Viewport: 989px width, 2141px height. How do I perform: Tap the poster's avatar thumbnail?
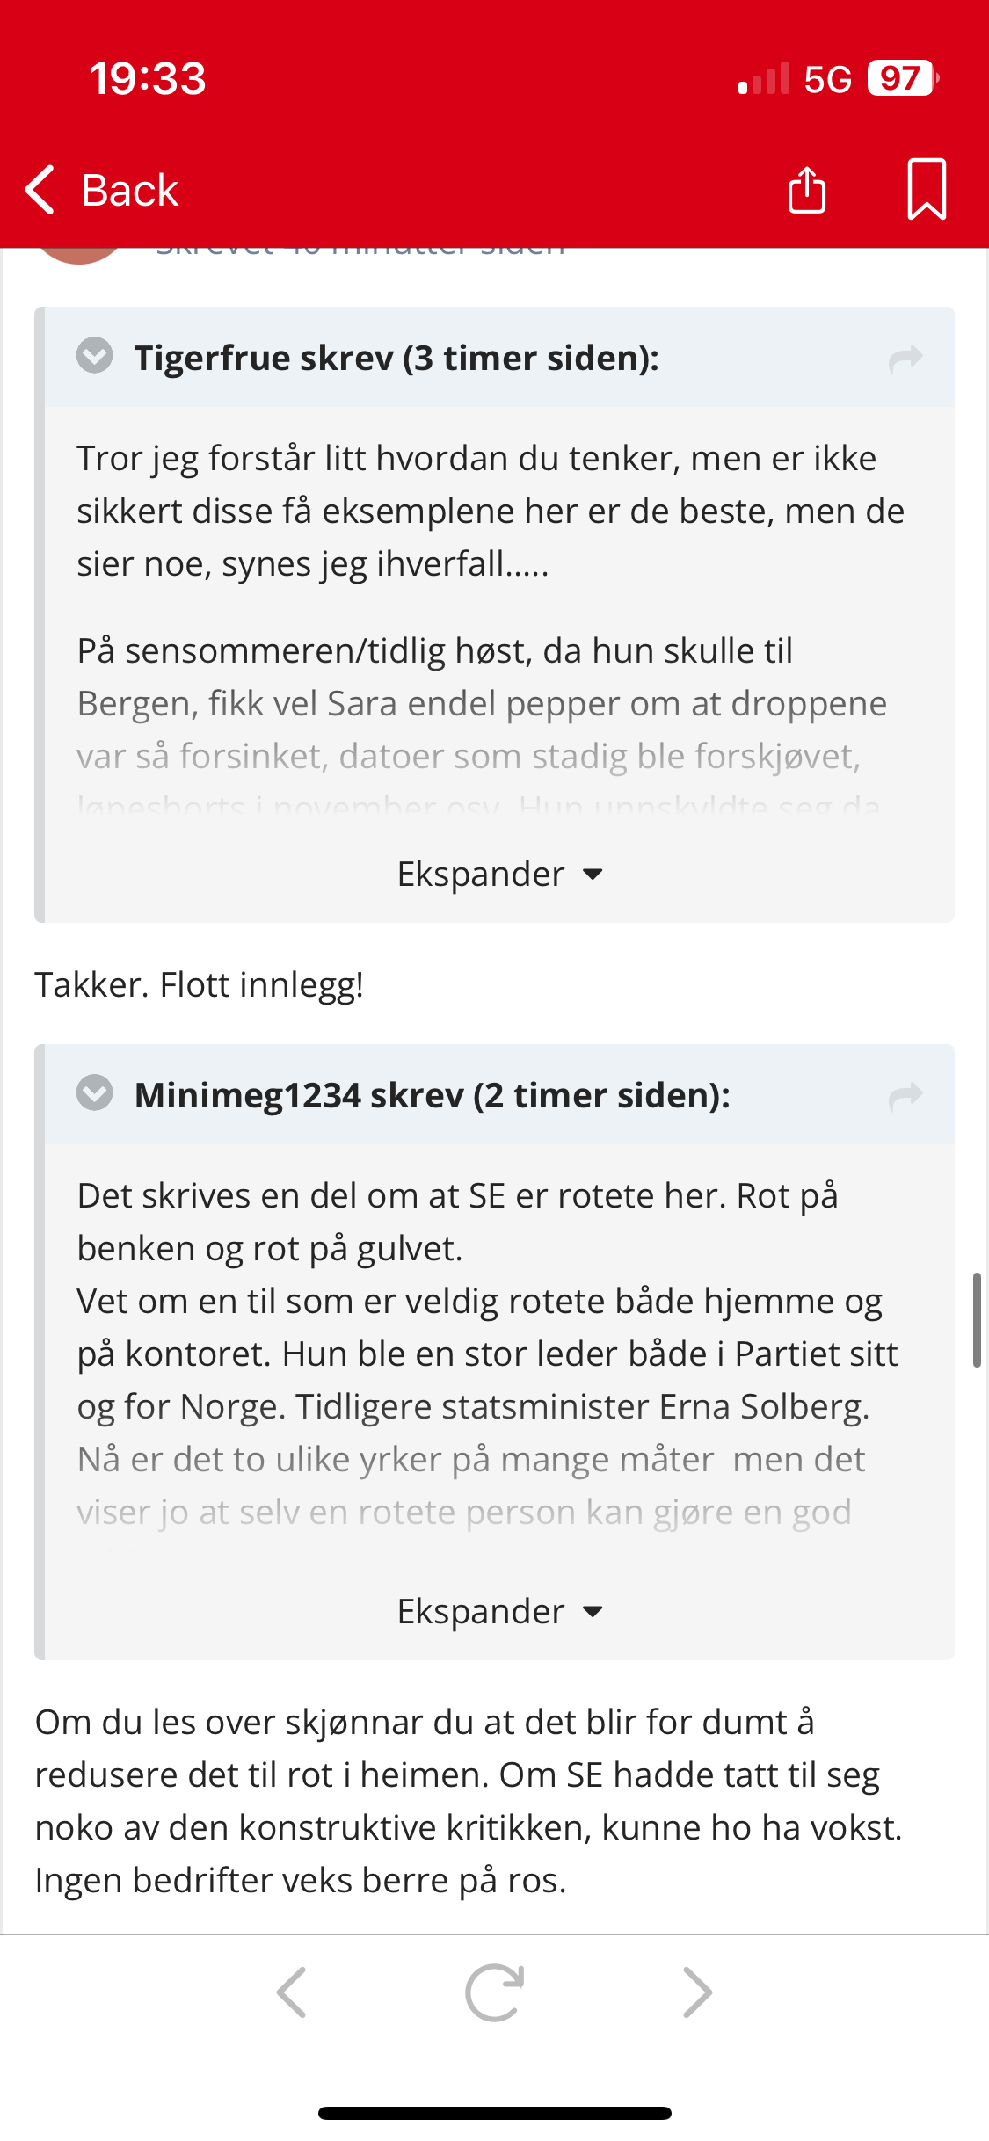[x=79, y=255]
